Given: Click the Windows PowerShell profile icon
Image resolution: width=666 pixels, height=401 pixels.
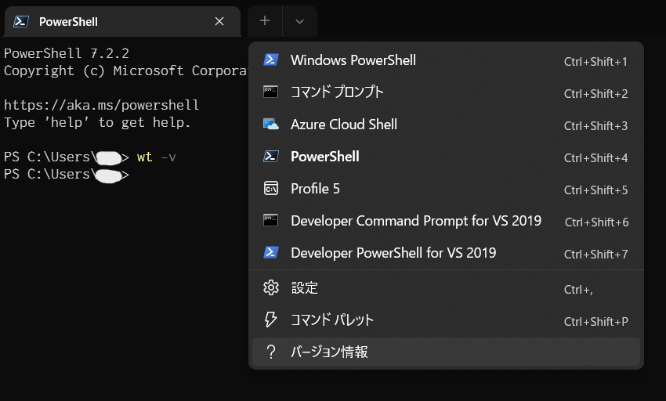Looking at the screenshot, I should click(x=271, y=60).
